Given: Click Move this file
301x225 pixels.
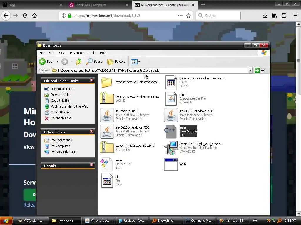Looking at the screenshot, I should (x=60, y=95).
